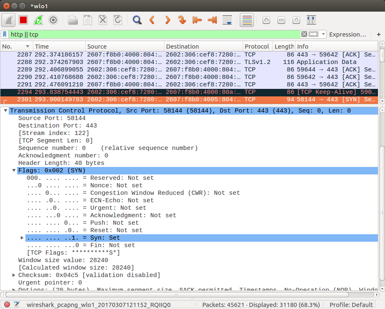Click inside the http || tcp filter field
The image size is (385, 309).
point(155,34)
